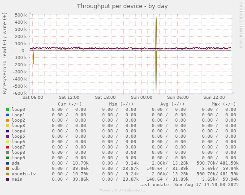Click the 'Sat 12:00' x-axis label
Image resolution: width=245 pixels, height=195 pixels.
pos(69,97)
